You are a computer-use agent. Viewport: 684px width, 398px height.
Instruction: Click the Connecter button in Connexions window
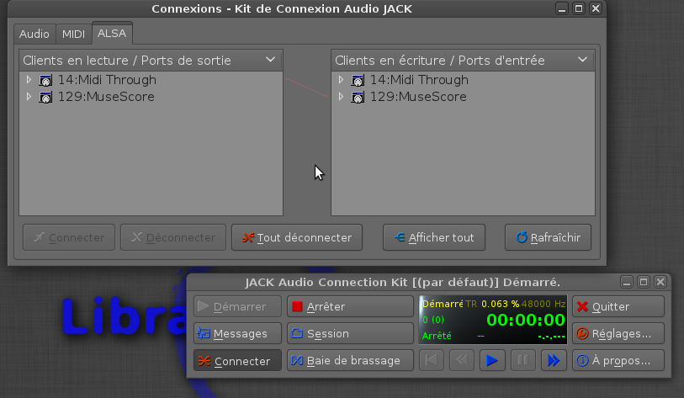click(x=69, y=237)
